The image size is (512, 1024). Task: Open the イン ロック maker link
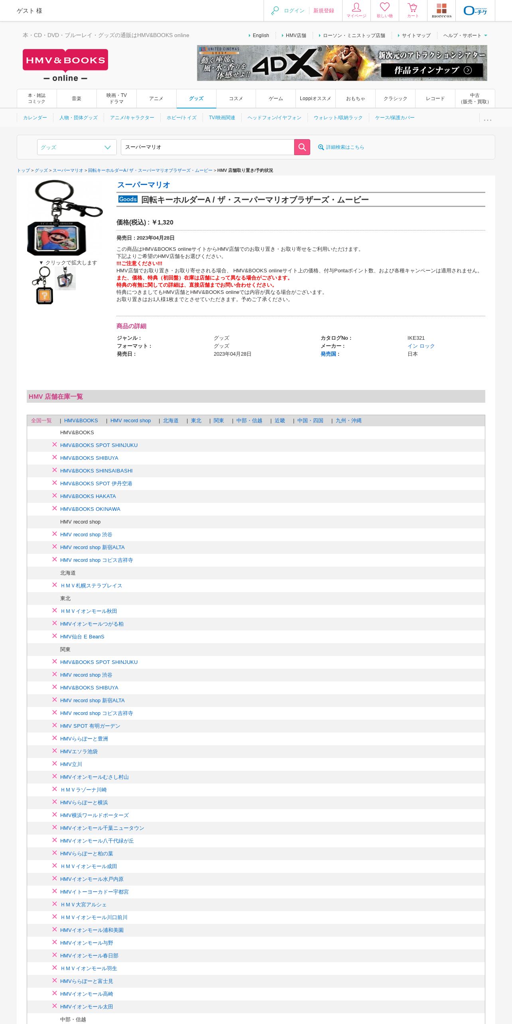421,346
